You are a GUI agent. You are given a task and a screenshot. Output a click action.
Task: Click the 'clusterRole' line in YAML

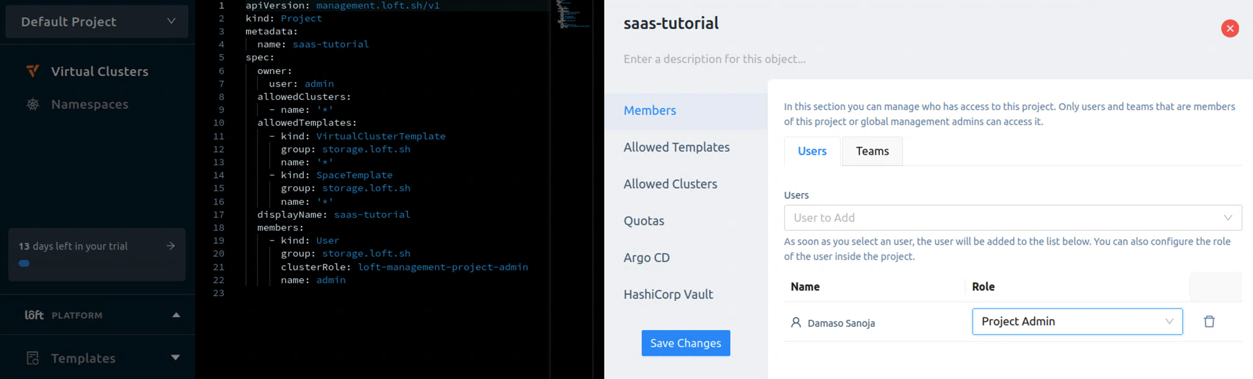click(x=404, y=267)
